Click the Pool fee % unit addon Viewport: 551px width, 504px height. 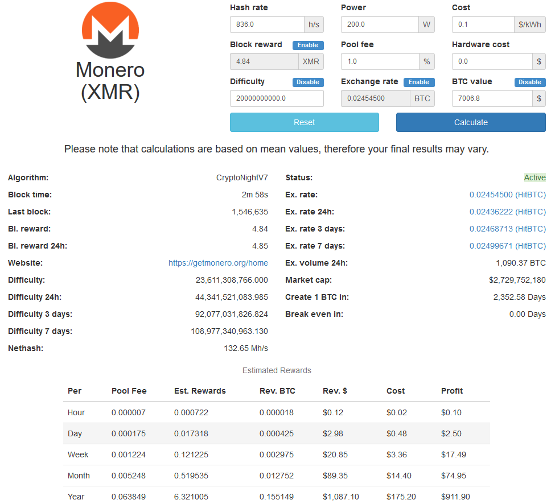[427, 61]
